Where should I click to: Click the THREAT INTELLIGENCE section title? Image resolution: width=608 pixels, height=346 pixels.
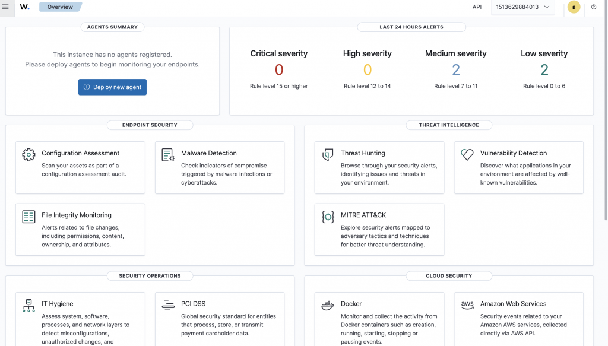[x=449, y=125]
